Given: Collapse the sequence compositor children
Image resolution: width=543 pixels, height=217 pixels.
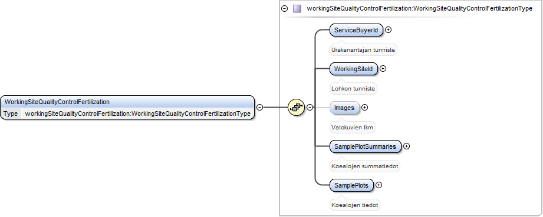Looking at the screenshot, I should [310, 108].
